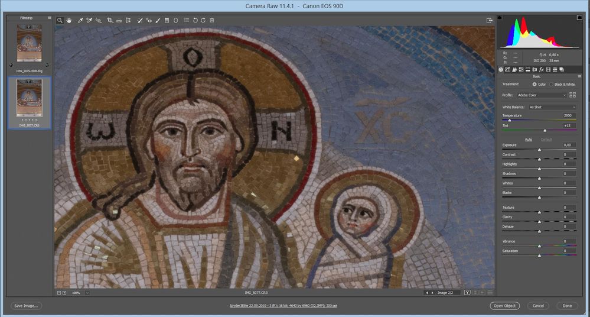Screen dimensions: 590x317
Task: Click the trash delete icon in toolbar
Action: [x=212, y=20]
